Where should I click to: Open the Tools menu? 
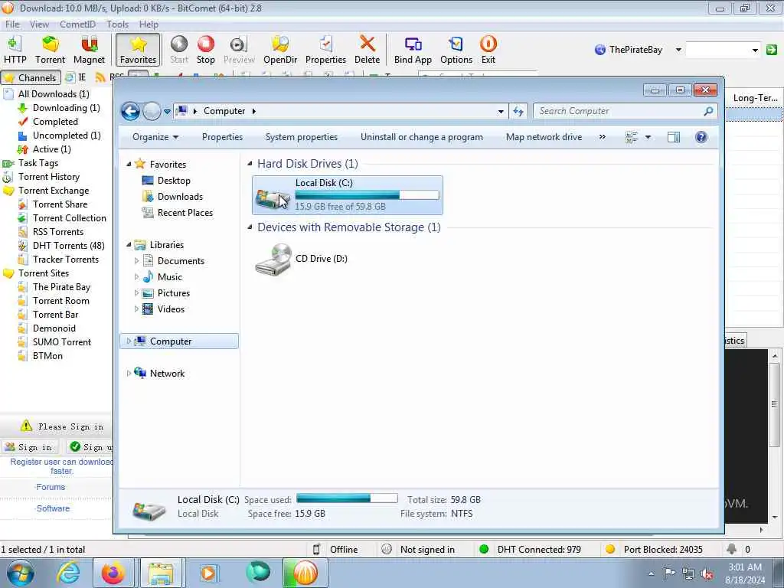pos(117,24)
